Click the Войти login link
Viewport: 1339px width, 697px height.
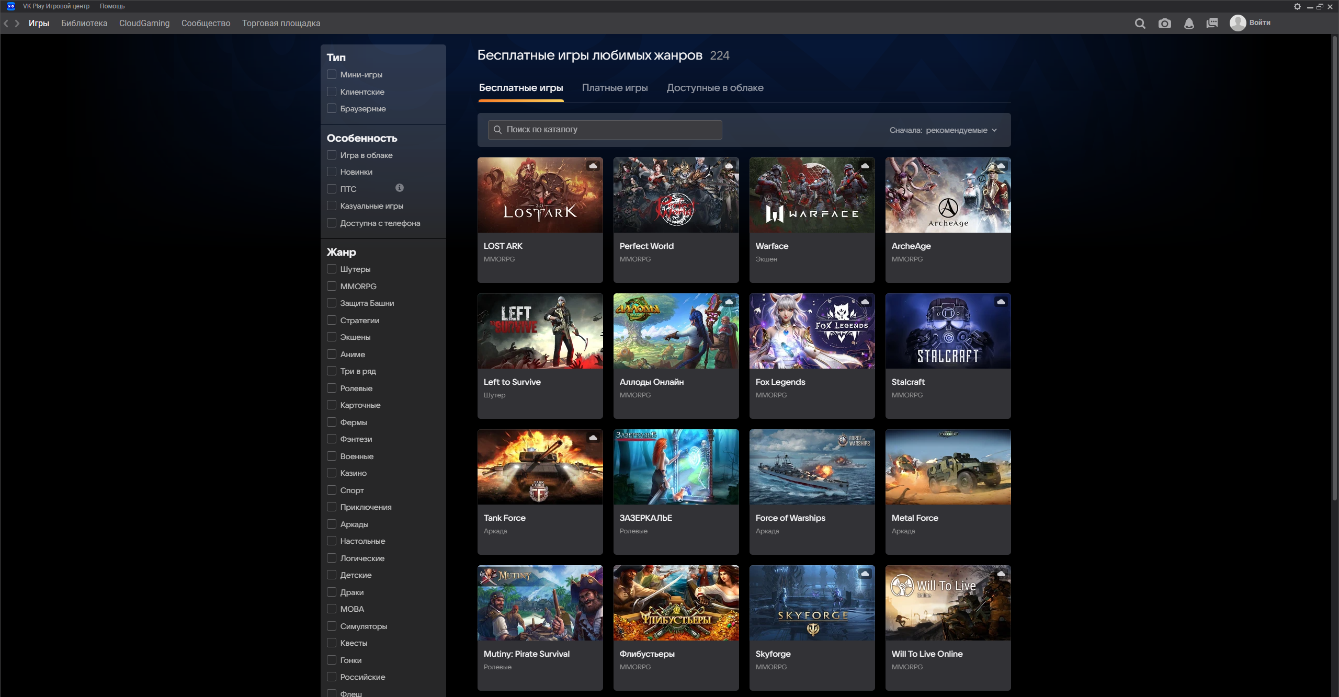click(1259, 23)
